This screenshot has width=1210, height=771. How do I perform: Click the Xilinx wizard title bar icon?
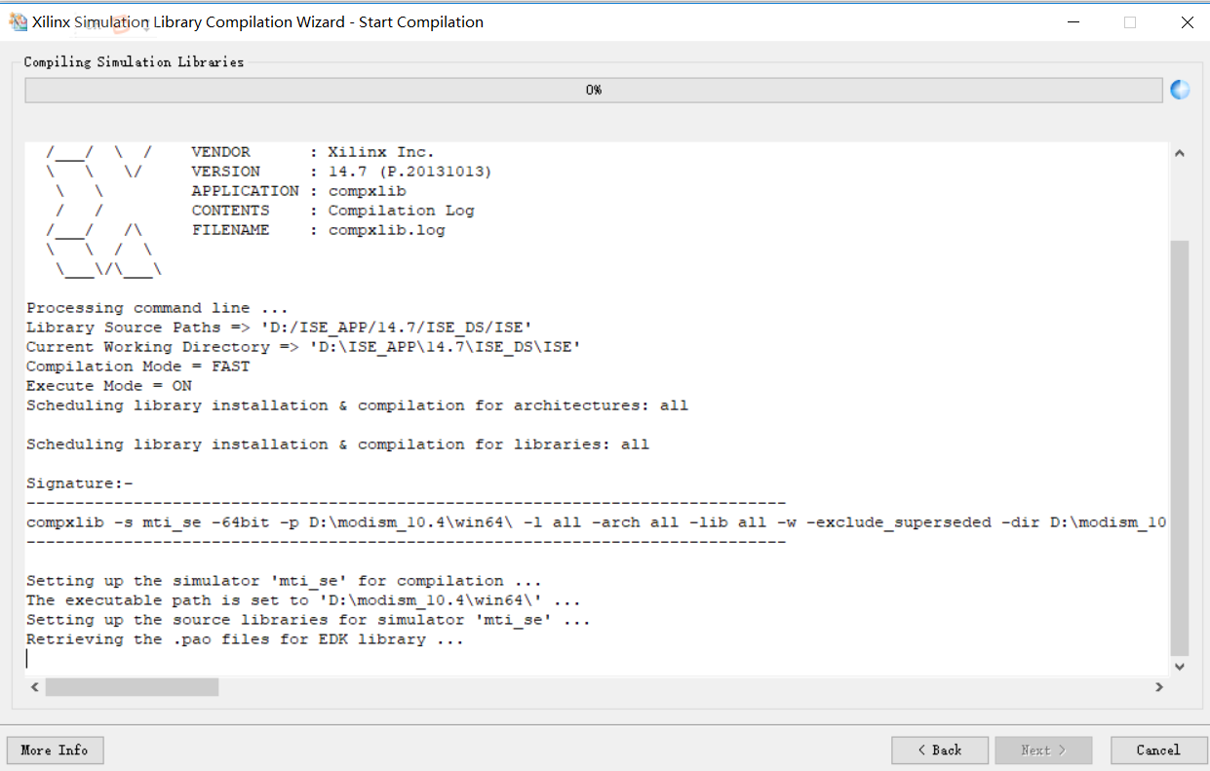click(x=18, y=21)
